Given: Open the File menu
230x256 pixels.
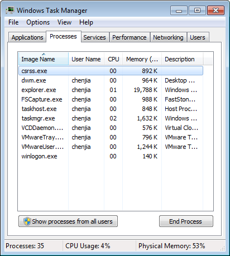Looking at the screenshot, I should pos(13,22).
